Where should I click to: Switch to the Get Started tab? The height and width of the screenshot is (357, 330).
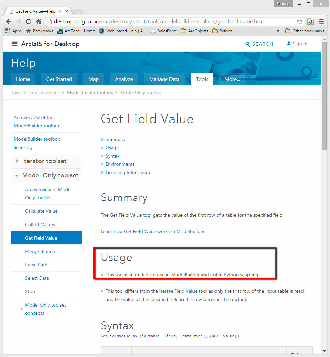pyautogui.click(x=59, y=79)
